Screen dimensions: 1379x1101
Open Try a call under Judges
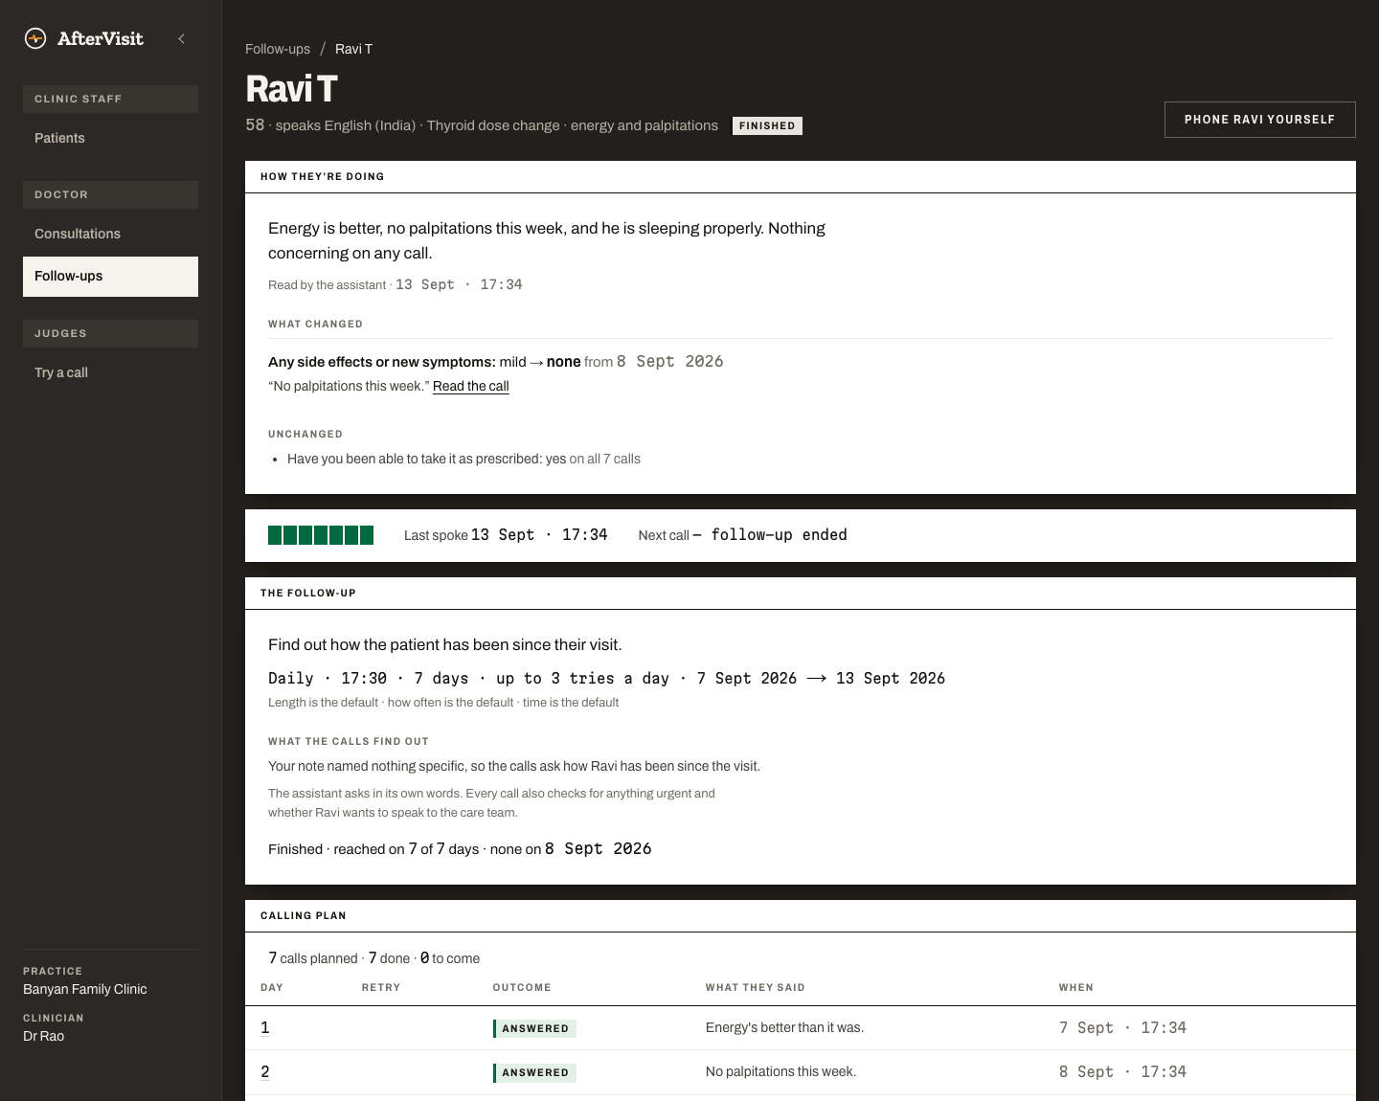[x=110, y=372]
